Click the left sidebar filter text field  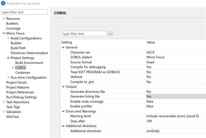(x=24, y=12)
